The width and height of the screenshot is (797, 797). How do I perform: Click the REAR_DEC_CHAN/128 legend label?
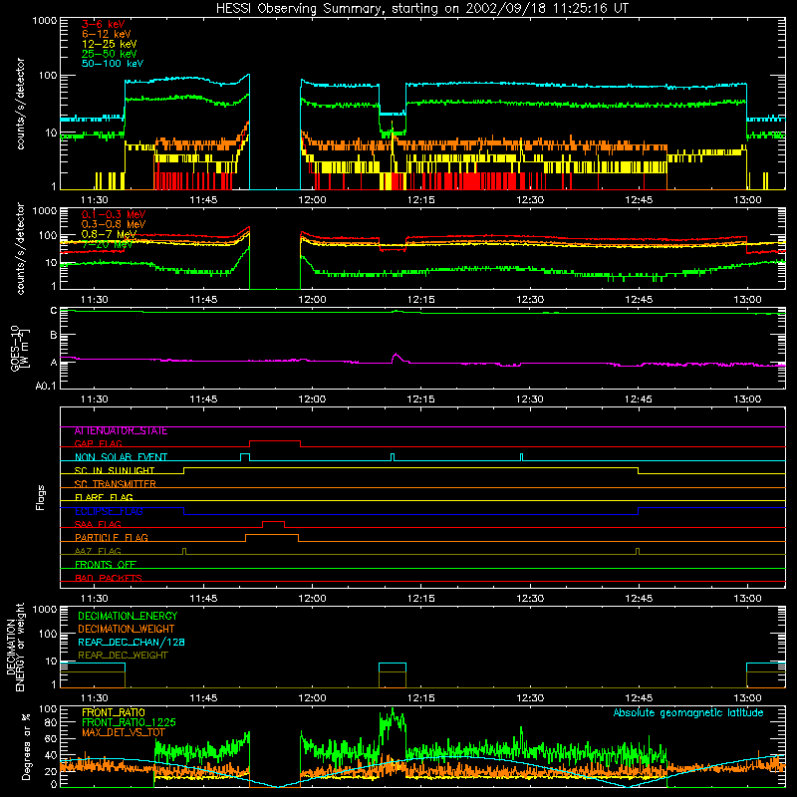132,642
